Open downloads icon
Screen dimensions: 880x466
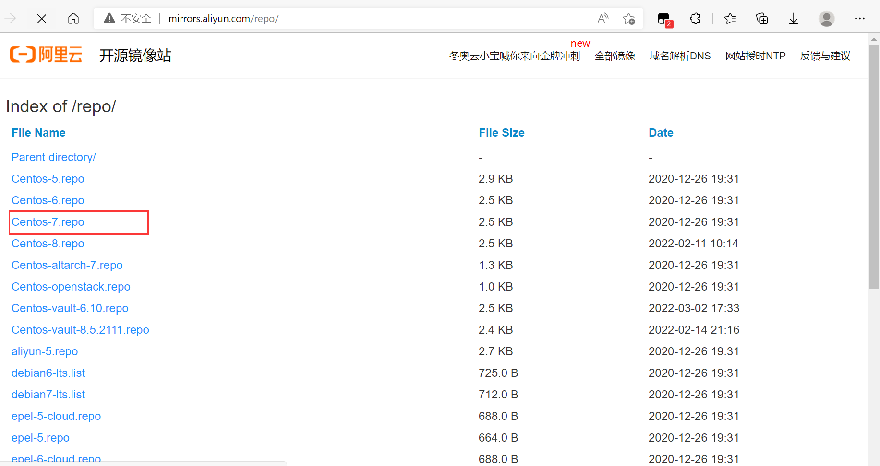[x=794, y=19]
